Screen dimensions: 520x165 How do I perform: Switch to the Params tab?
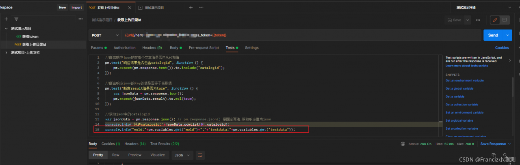pos(98,48)
